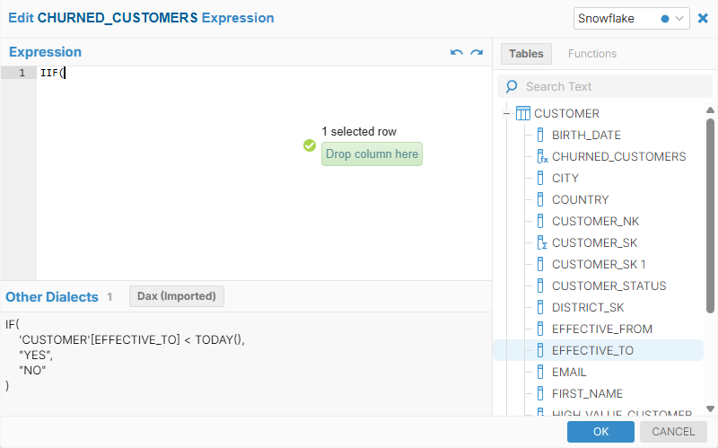Collapse the CUSTOMER table node
Viewport: 718px width, 448px height.
tap(507, 113)
